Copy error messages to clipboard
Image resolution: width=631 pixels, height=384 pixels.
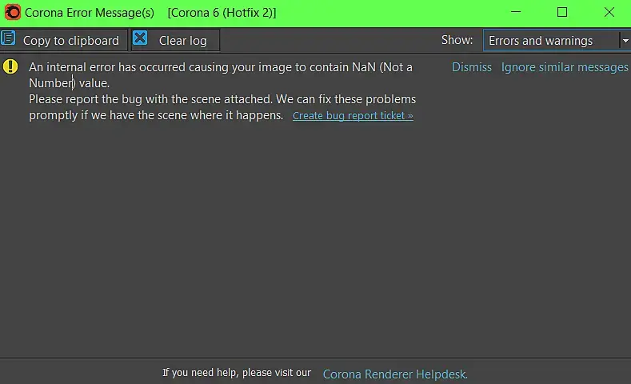64,40
